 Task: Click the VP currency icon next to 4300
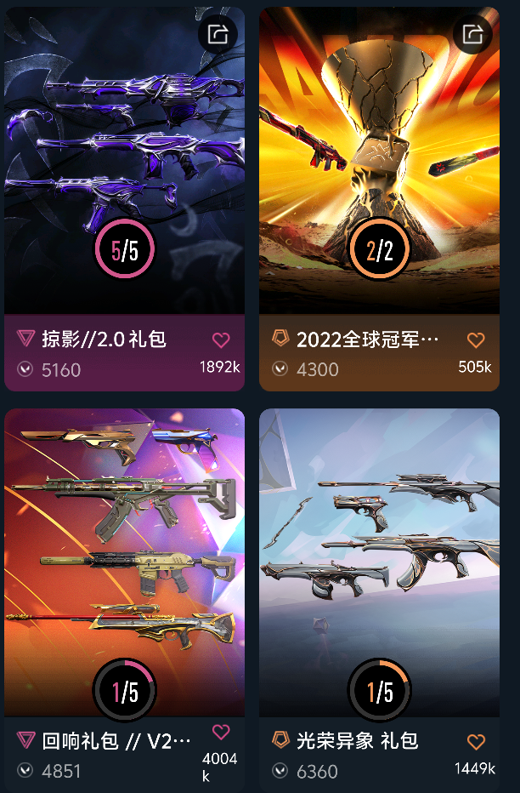[280, 368]
